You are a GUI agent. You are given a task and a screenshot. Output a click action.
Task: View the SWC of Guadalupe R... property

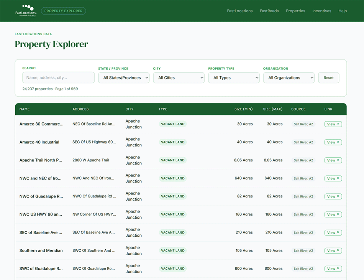coord(333,268)
